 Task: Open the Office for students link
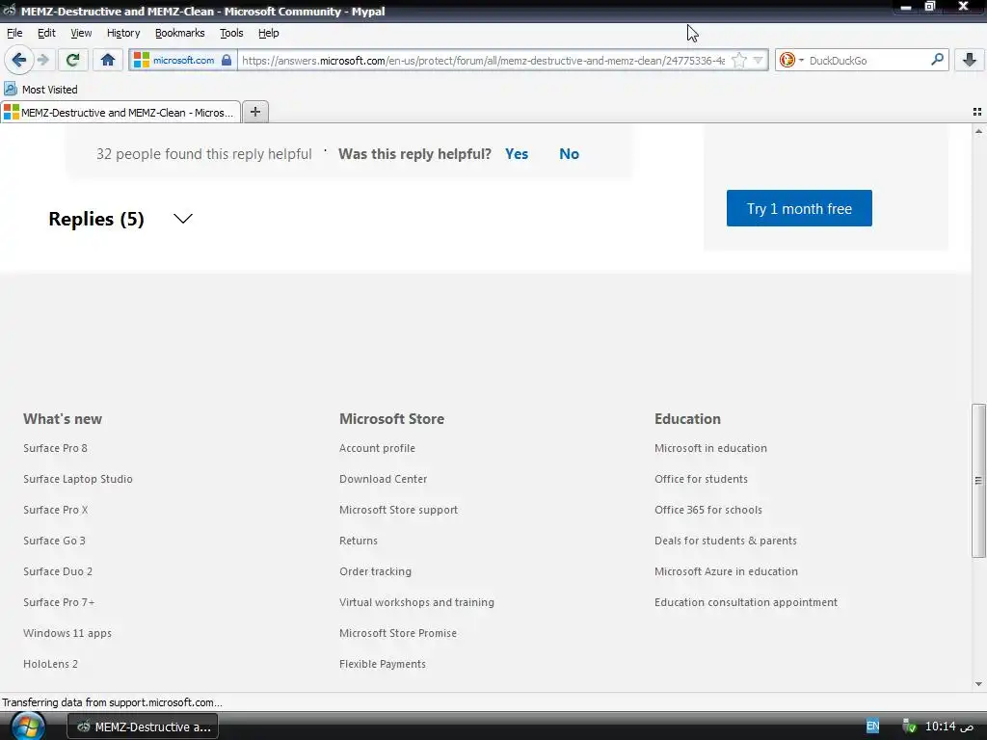702,479
